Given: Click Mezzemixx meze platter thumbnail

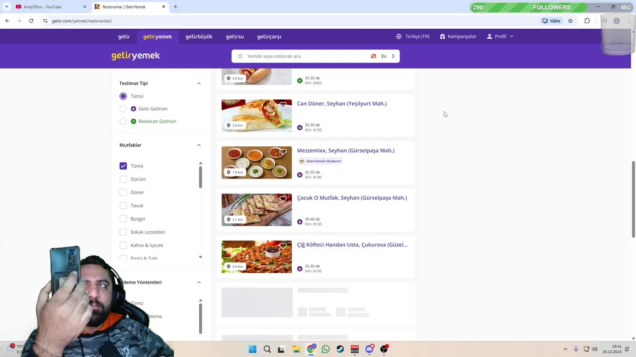Looking at the screenshot, I should point(256,163).
